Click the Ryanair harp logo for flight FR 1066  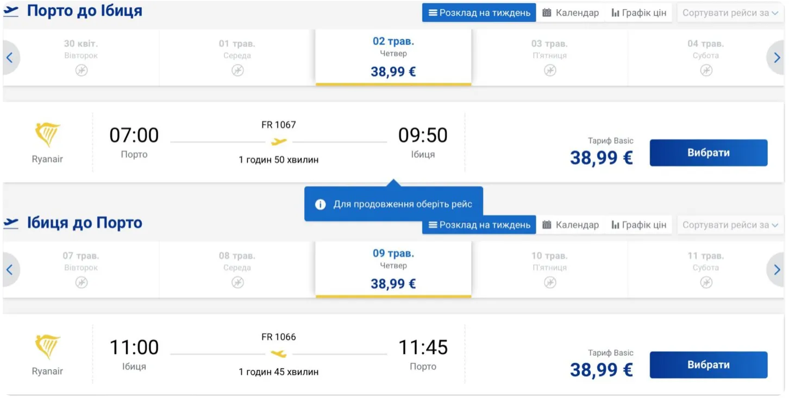[x=47, y=347]
